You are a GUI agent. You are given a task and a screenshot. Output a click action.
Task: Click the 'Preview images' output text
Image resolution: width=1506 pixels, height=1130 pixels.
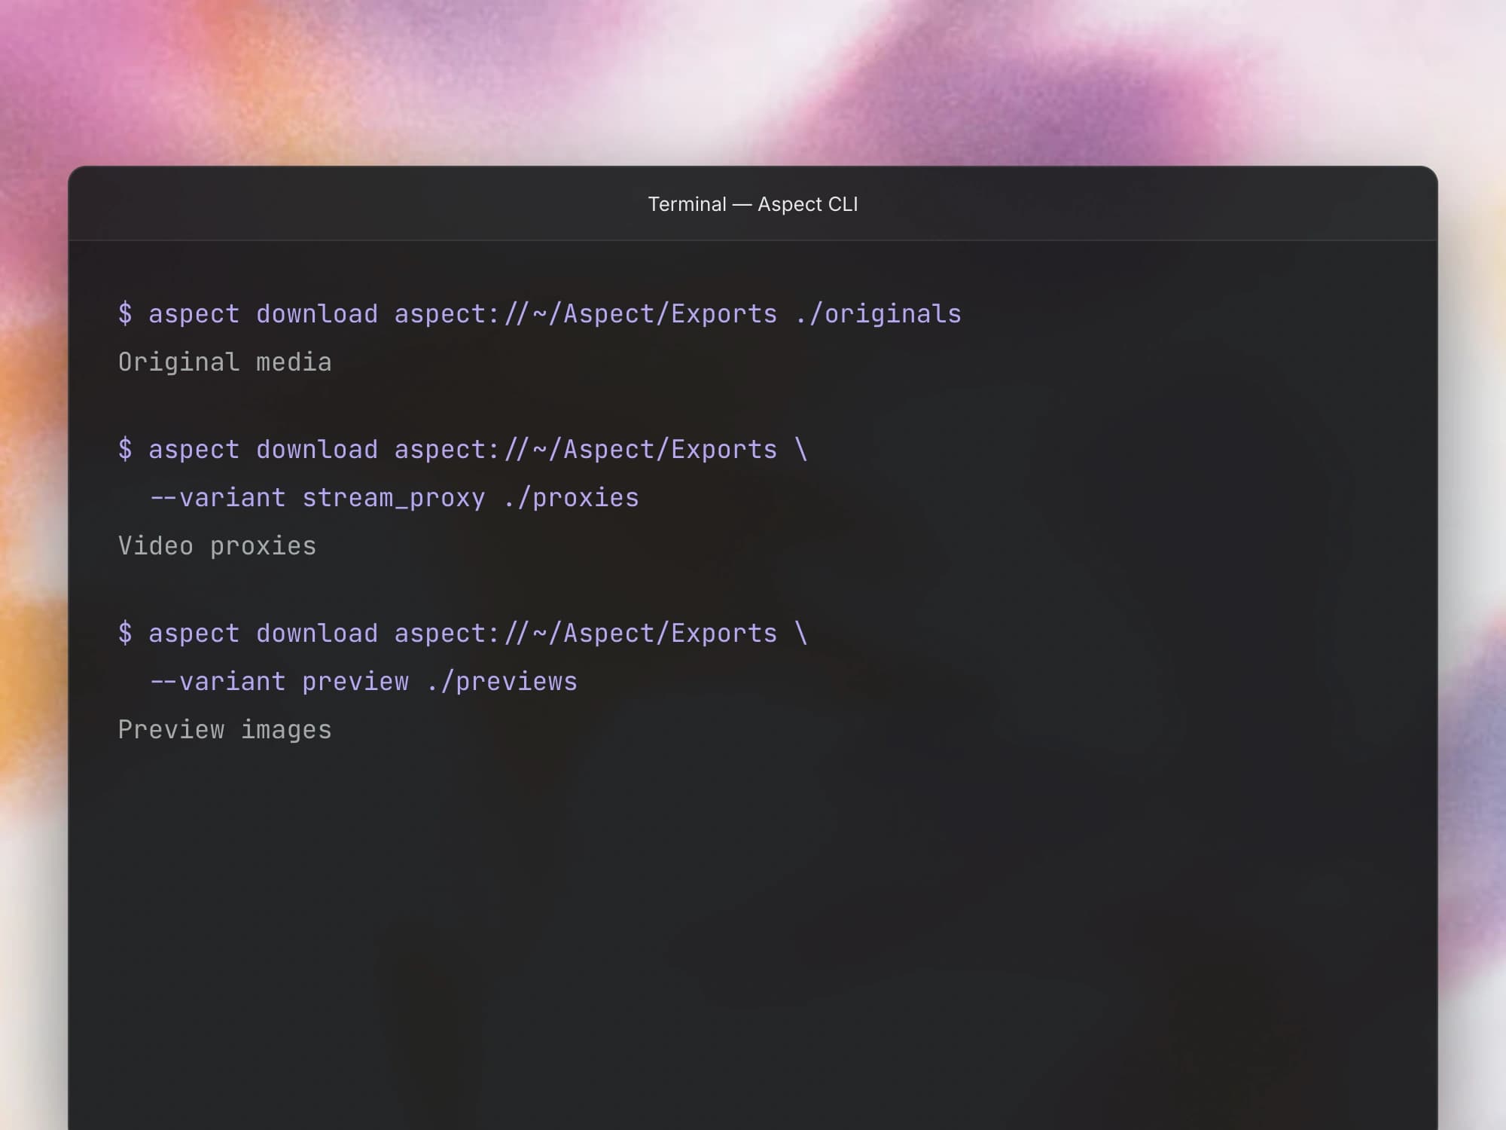point(225,730)
